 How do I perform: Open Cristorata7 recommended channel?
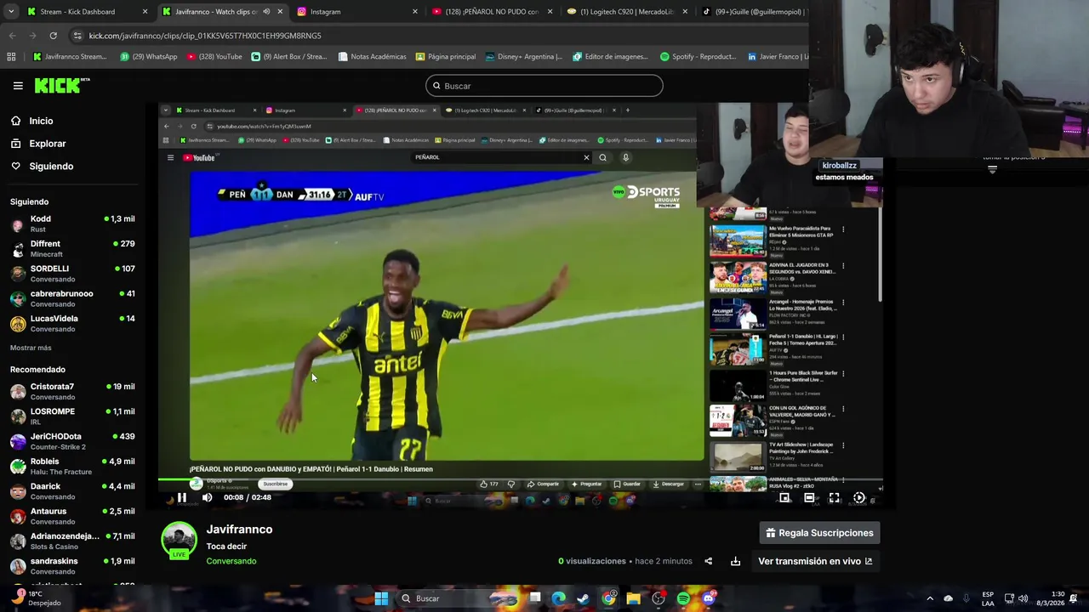tap(72, 391)
